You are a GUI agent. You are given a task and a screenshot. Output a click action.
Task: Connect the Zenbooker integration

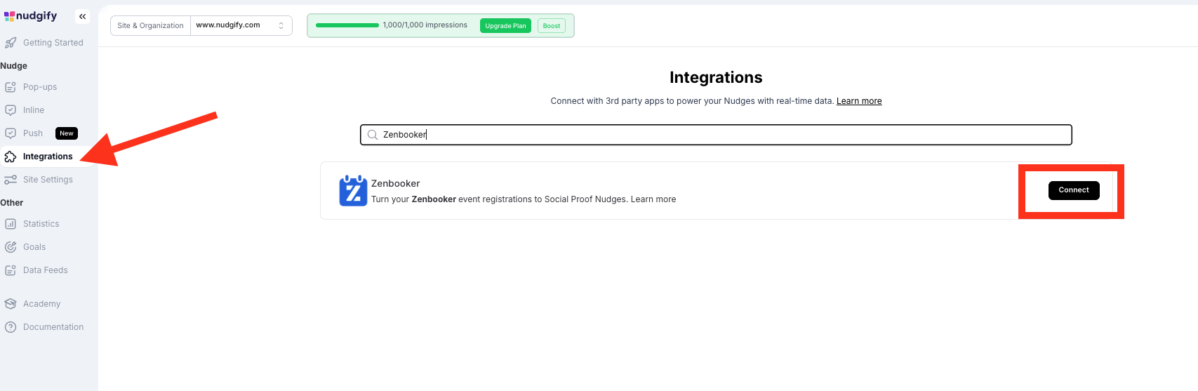click(1074, 190)
